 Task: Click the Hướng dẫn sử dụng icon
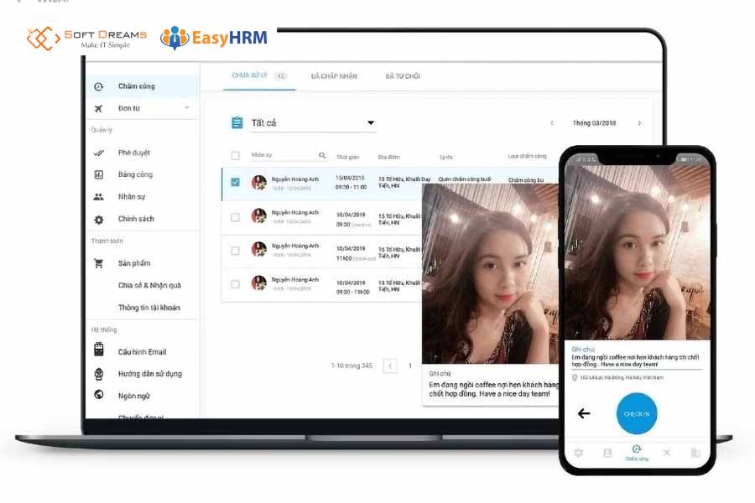tap(99, 374)
